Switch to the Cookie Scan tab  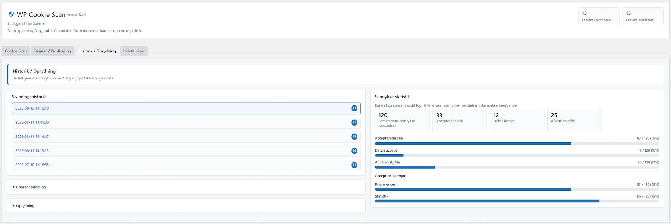[16, 51]
